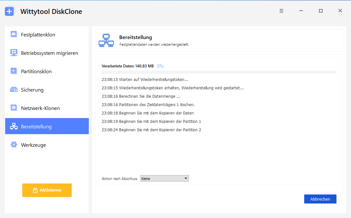Go to Partitionsklon

(47, 71)
